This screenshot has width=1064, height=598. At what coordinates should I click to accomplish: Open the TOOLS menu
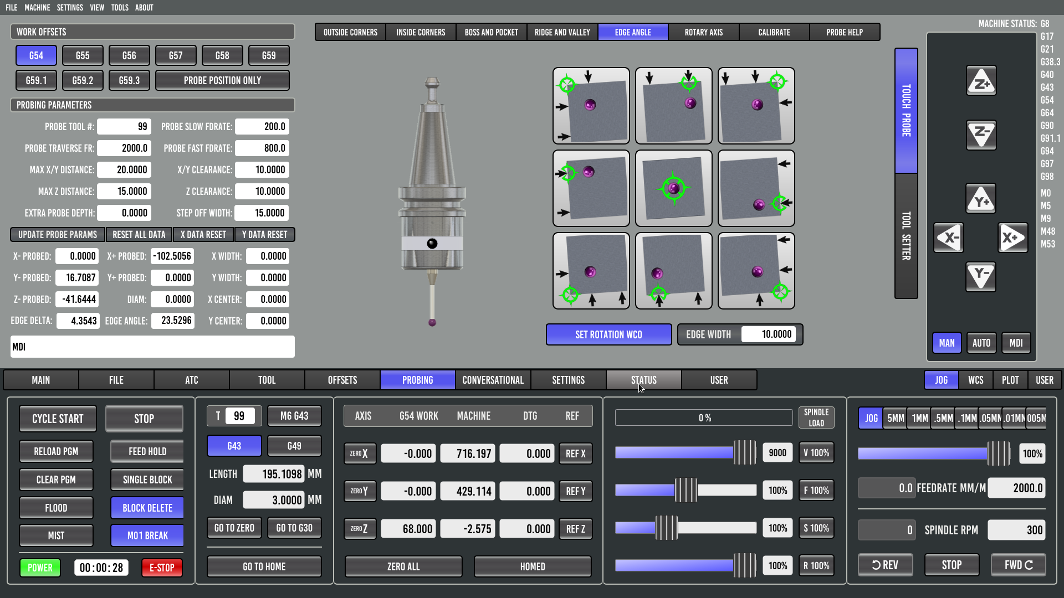120,8
